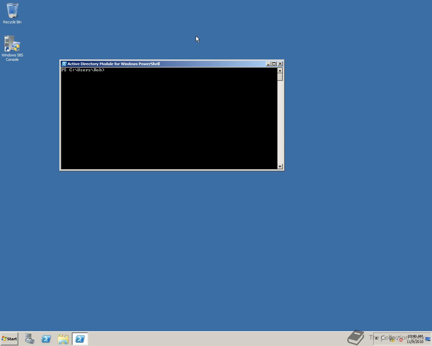The height and width of the screenshot is (346, 432).
Task: Click the PowerShell scrollbar up arrow
Action: pos(280,70)
